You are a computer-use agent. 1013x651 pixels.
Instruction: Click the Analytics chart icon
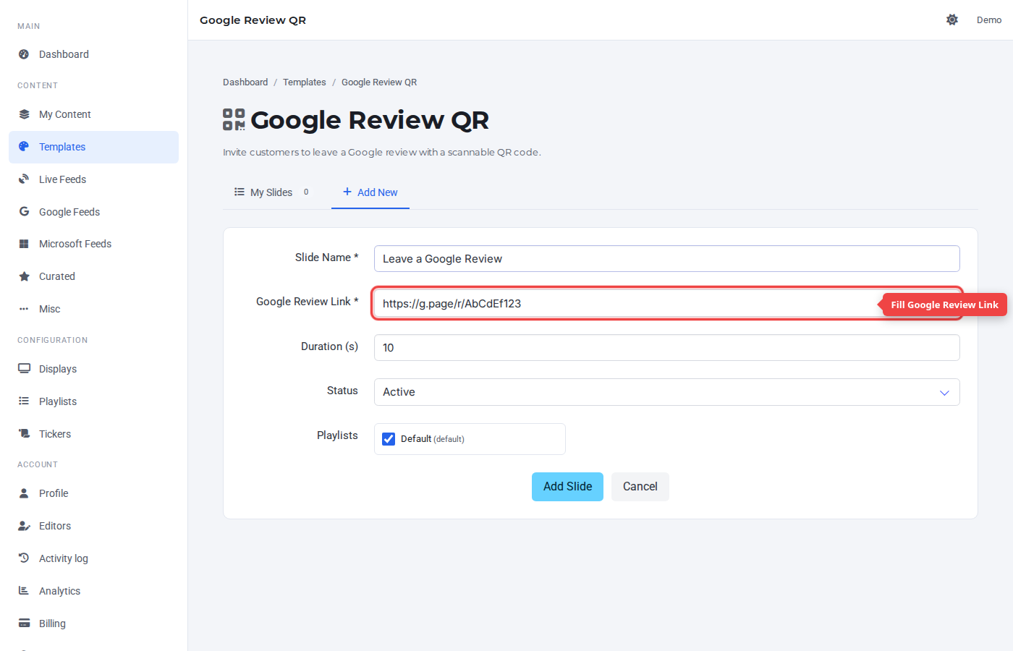click(24, 591)
